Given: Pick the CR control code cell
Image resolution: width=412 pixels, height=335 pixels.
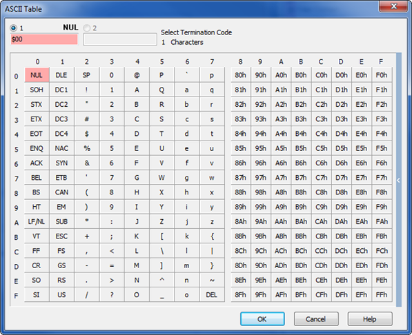Looking at the screenshot, I should coord(37,265).
